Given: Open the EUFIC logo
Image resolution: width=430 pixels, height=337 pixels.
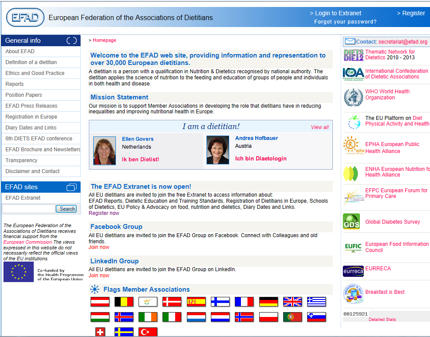Looking at the screenshot, I should coord(353,247).
